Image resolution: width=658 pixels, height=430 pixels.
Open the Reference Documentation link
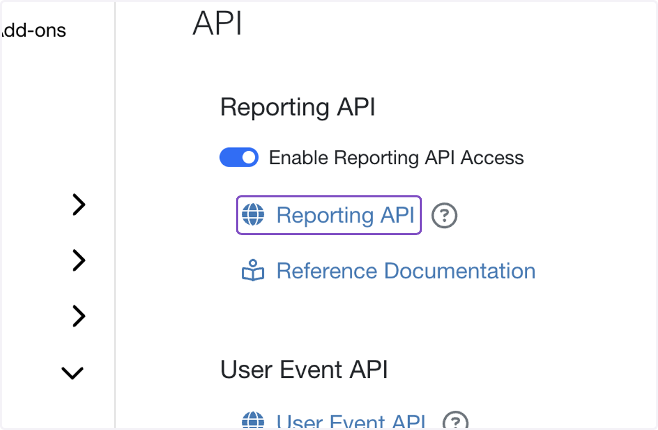pyautogui.click(x=406, y=271)
